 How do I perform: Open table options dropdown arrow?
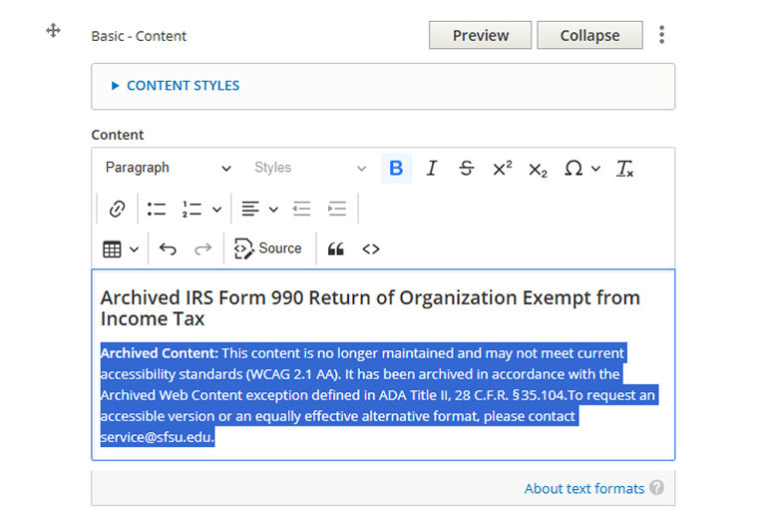point(134,250)
